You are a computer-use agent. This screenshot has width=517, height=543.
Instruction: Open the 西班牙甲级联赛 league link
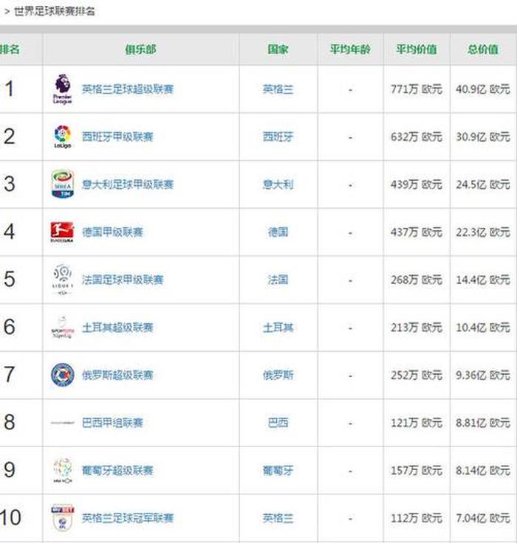(117, 136)
